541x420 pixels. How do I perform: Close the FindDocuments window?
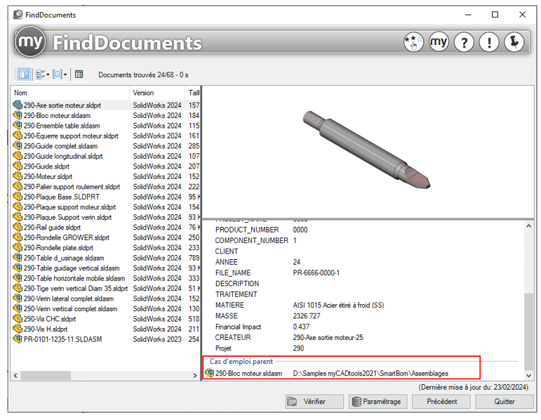522,15
